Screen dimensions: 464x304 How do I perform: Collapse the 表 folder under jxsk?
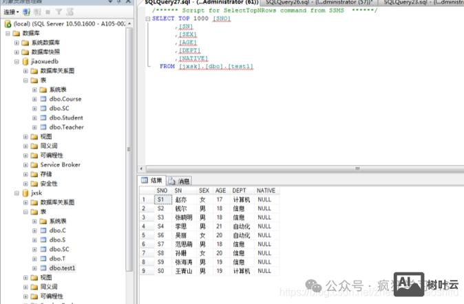coord(26,212)
